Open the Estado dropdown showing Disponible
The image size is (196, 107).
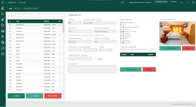coord(80,42)
